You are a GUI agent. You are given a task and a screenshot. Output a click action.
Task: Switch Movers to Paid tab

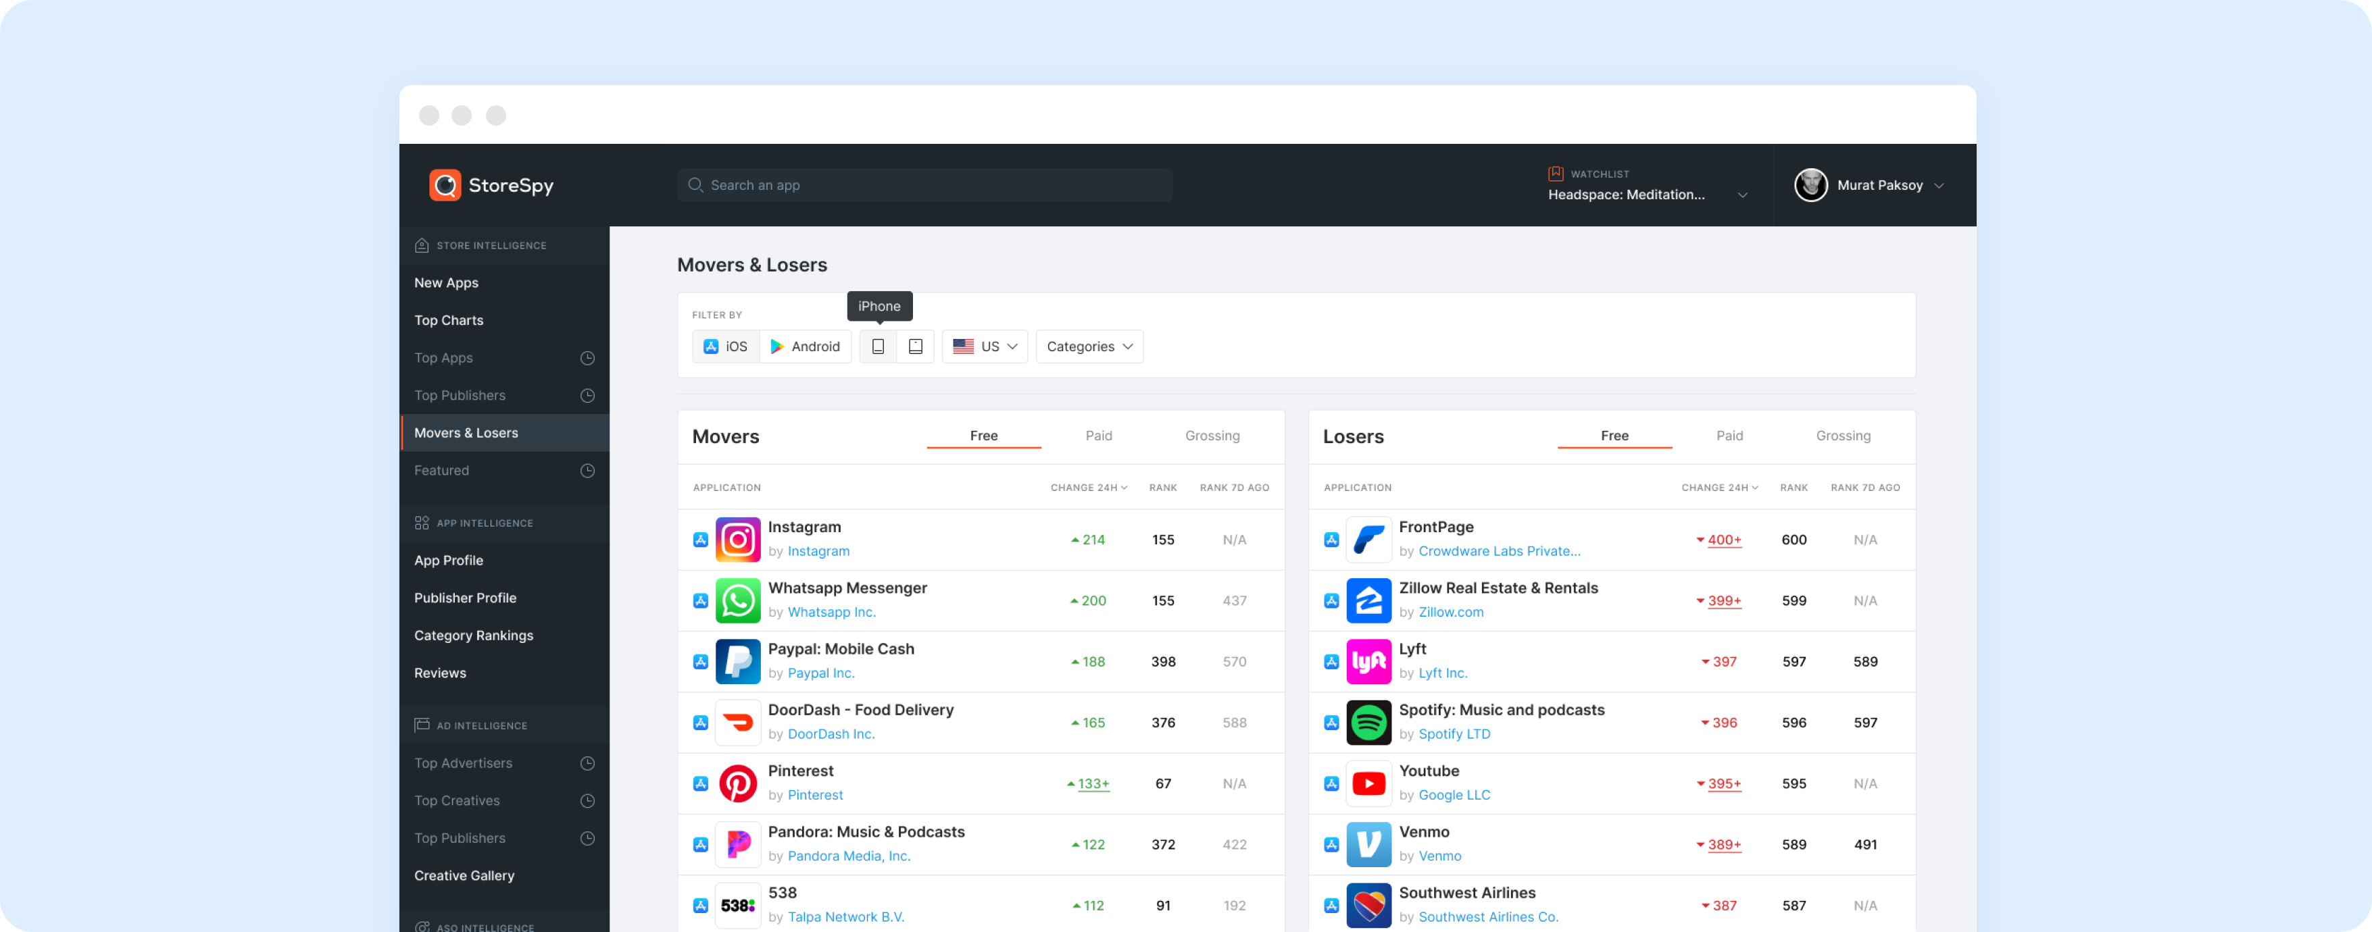pyautogui.click(x=1099, y=435)
